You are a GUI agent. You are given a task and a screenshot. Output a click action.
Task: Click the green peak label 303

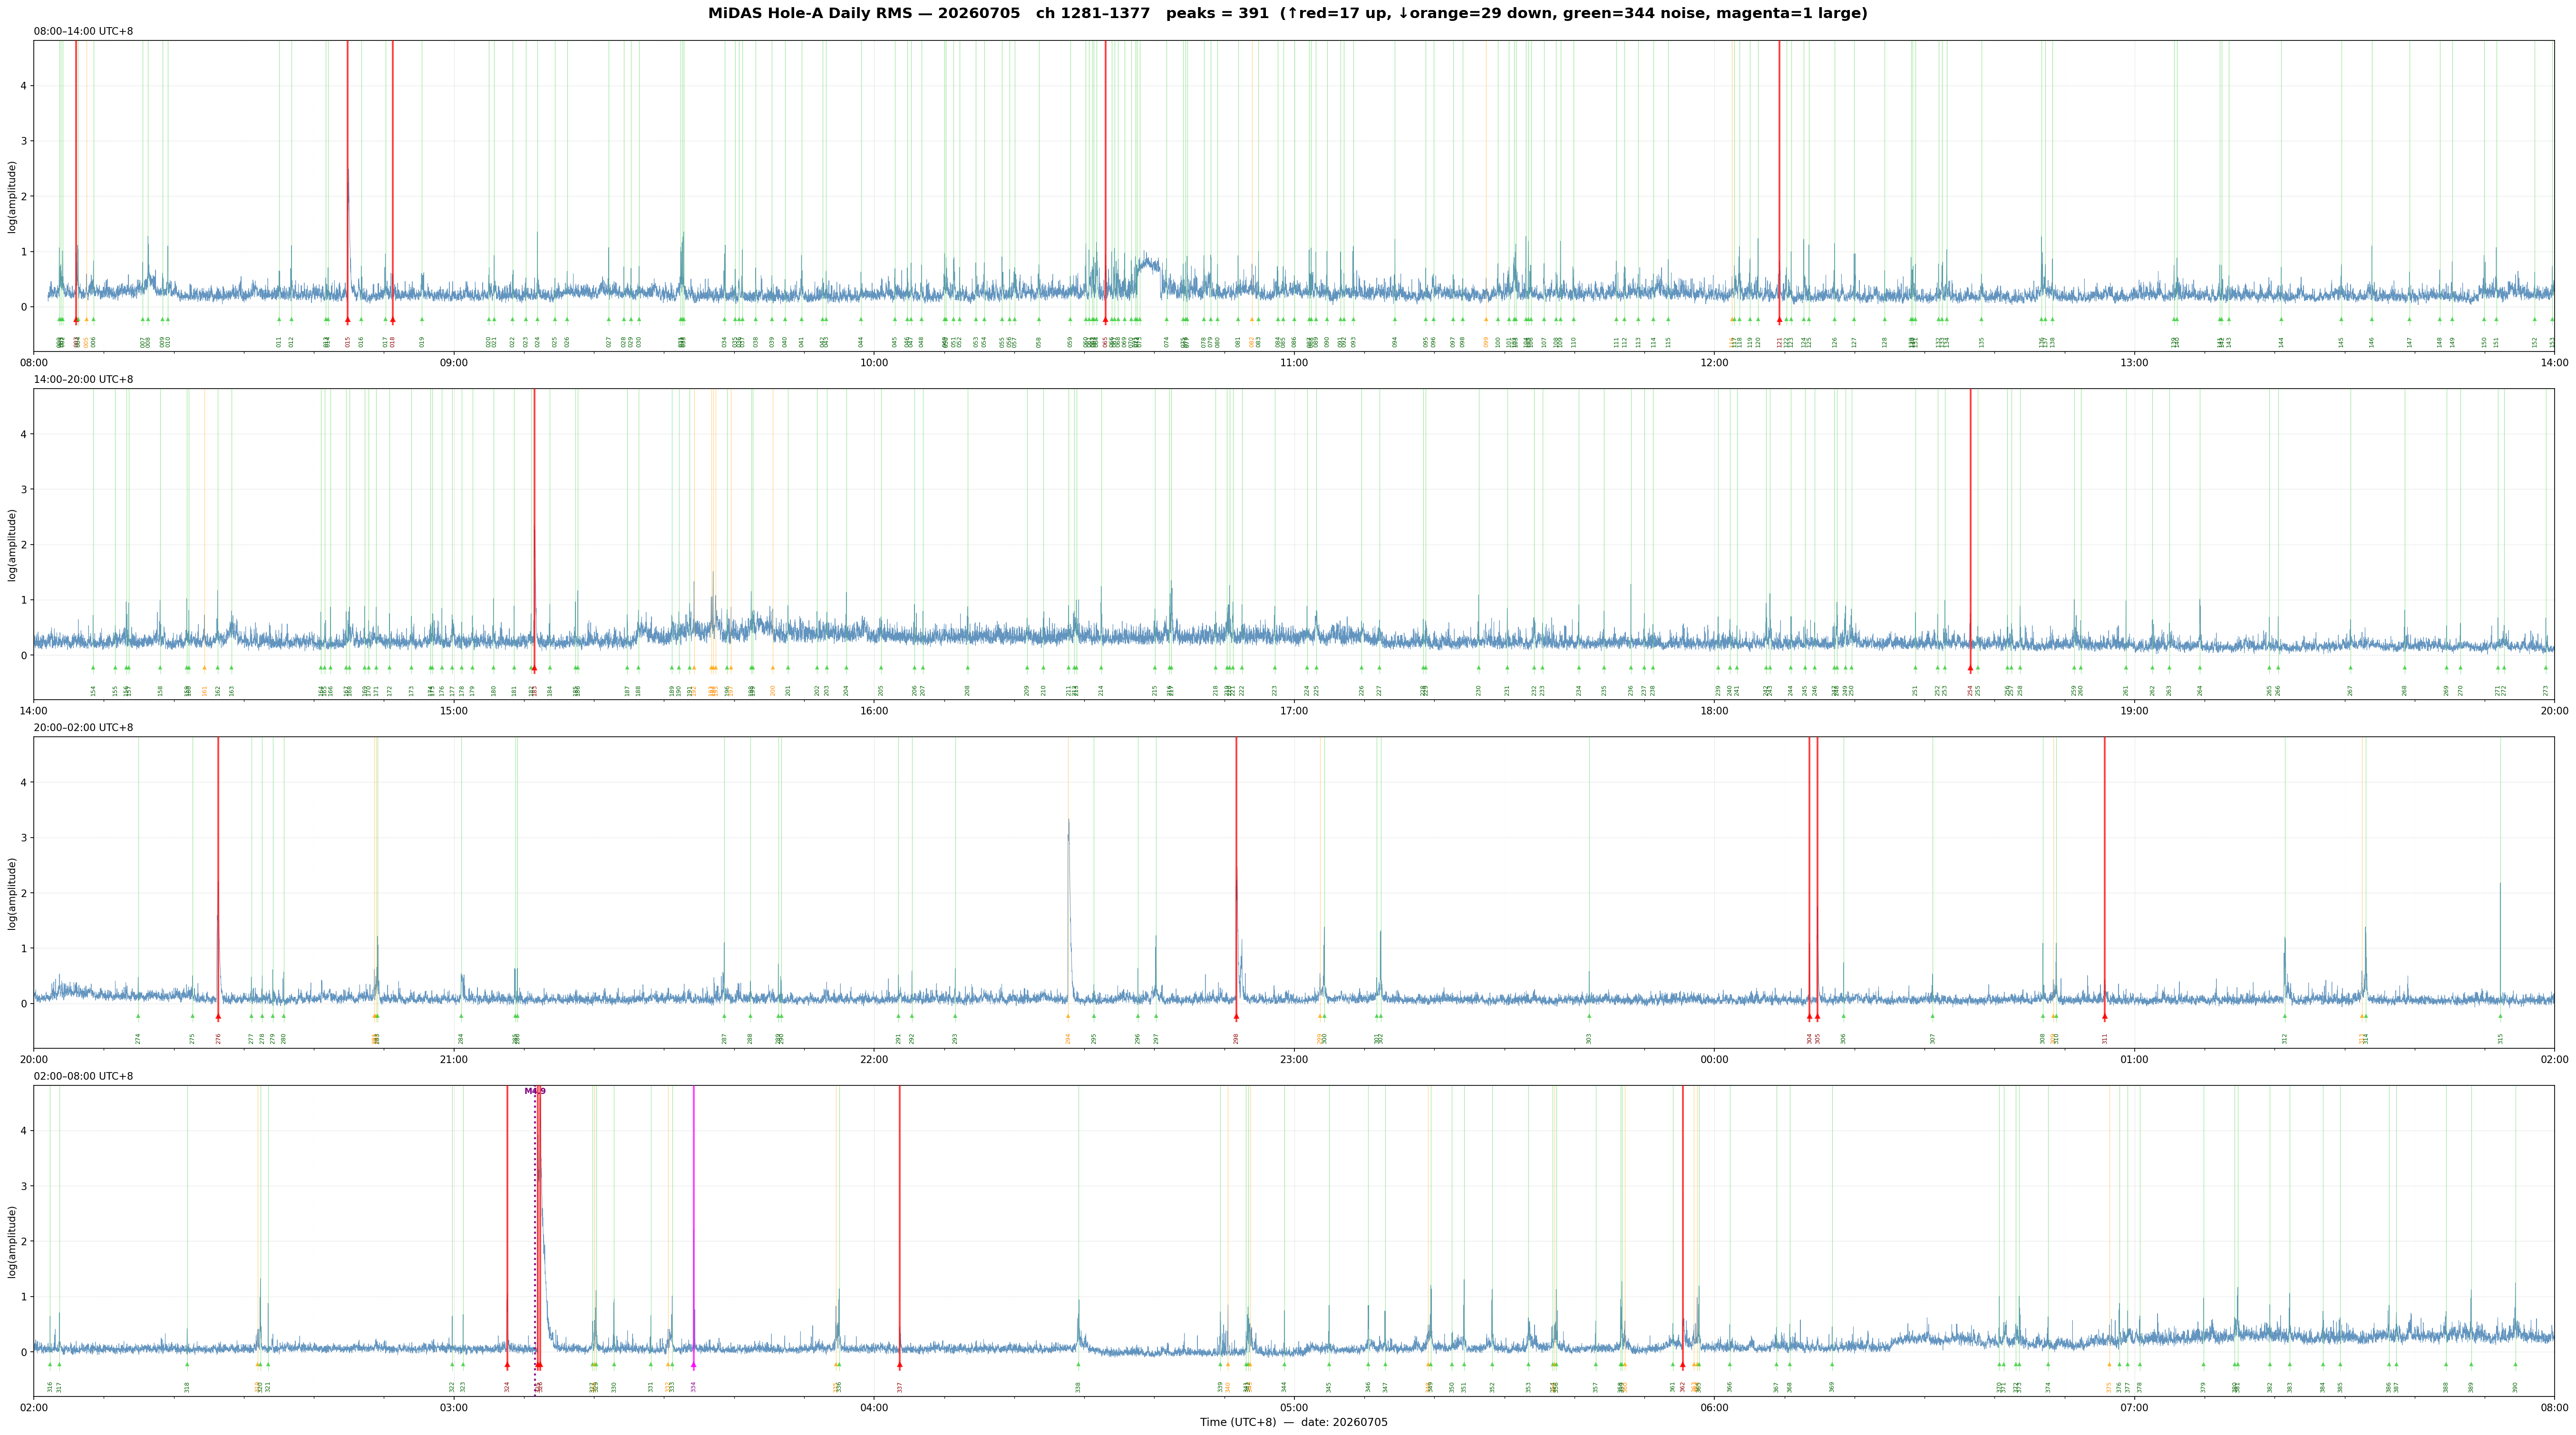[x=1589, y=1039]
